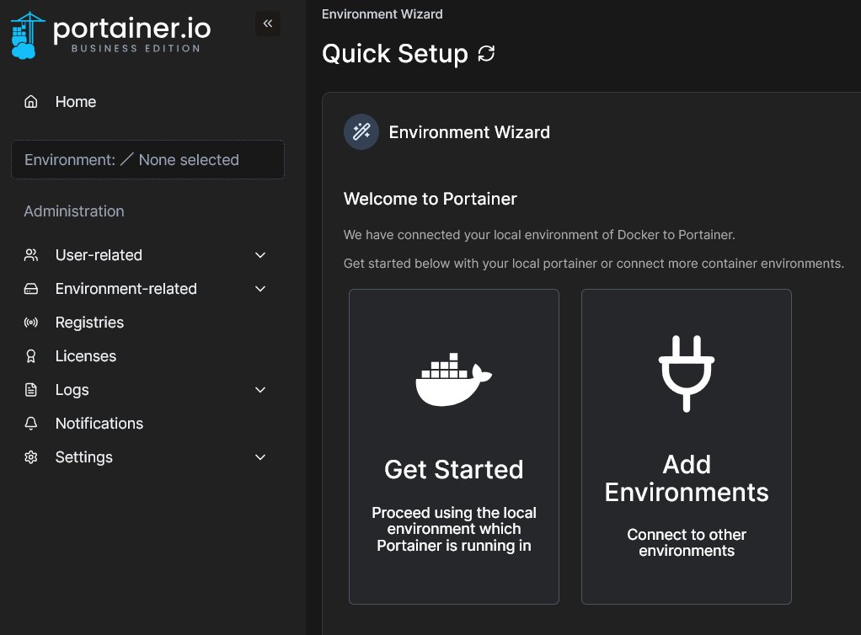Click the Licenses award ribbon icon
Image resolution: width=861 pixels, height=635 pixels.
coord(31,356)
